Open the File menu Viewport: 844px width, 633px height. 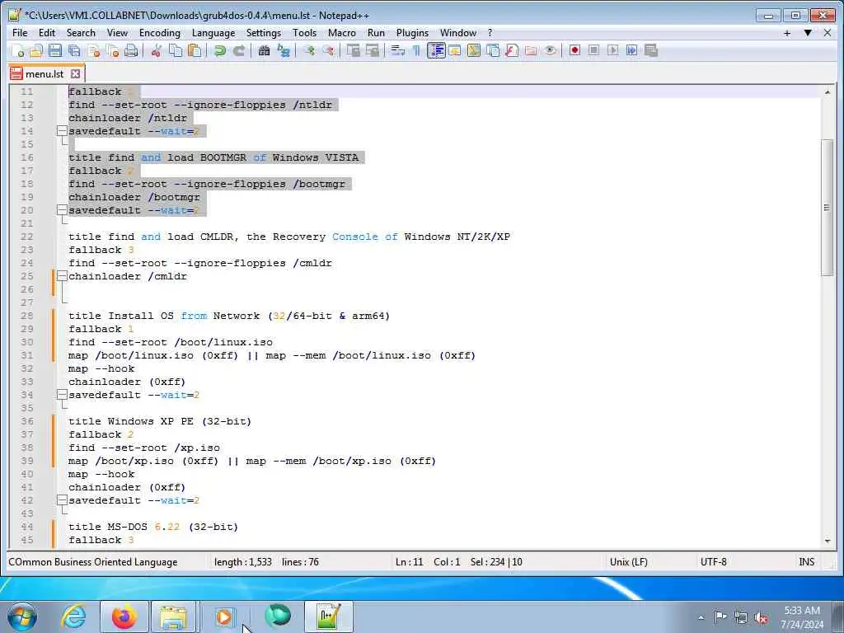point(20,33)
